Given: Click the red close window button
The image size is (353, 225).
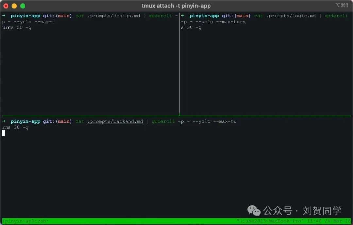Looking at the screenshot, I should [6, 6].
